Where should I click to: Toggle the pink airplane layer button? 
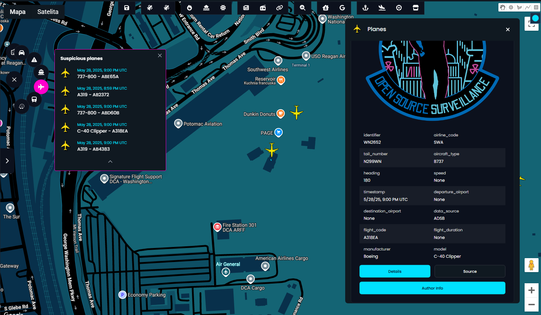tap(41, 87)
